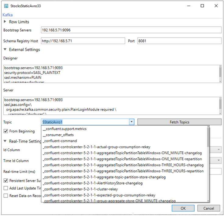Click the topic list vertical scrollbar
Viewport: 224px width, 216px height.
pos(208,165)
